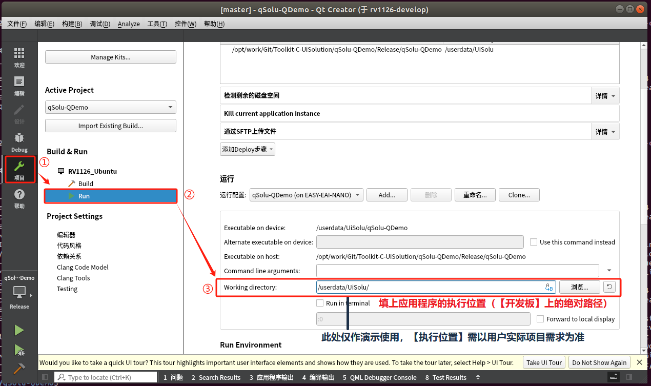The height and width of the screenshot is (386, 651).
Task: Open the qSolu-QDemo kit selector monitor icon
Action: (x=19, y=293)
